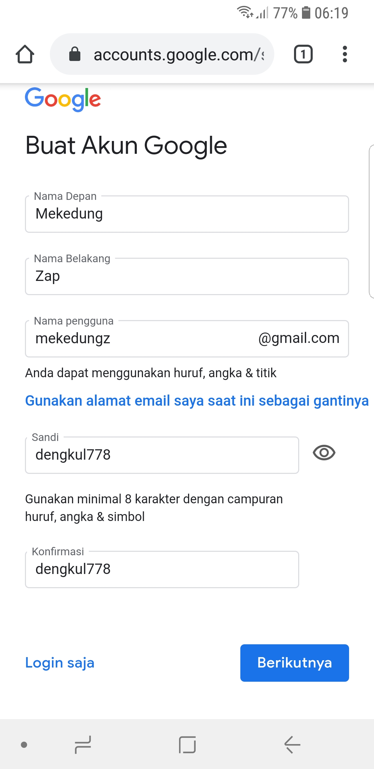Focus the Nama Depan input field
The height and width of the screenshot is (769, 374).
tap(187, 214)
